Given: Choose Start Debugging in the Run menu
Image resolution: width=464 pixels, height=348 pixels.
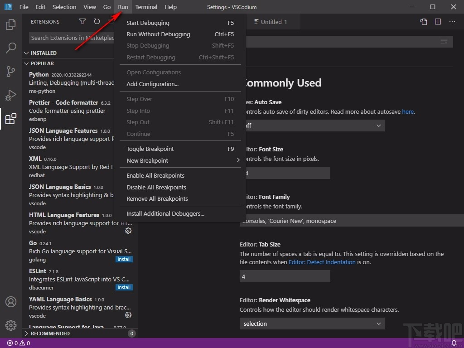Looking at the screenshot, I should point(148,23).
